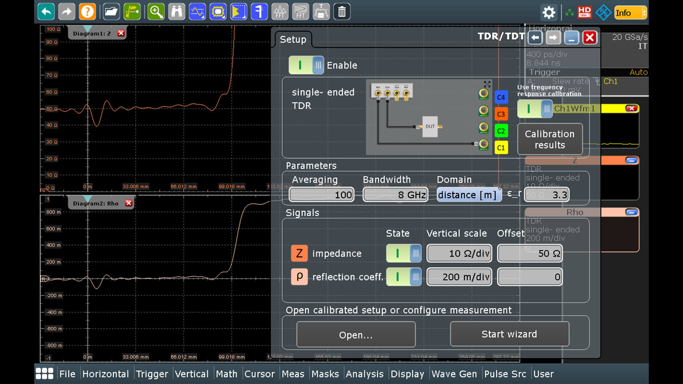Turn off the reflection coeff. signal state
Viewport: 683px width, 384px height.
[404, 277]
